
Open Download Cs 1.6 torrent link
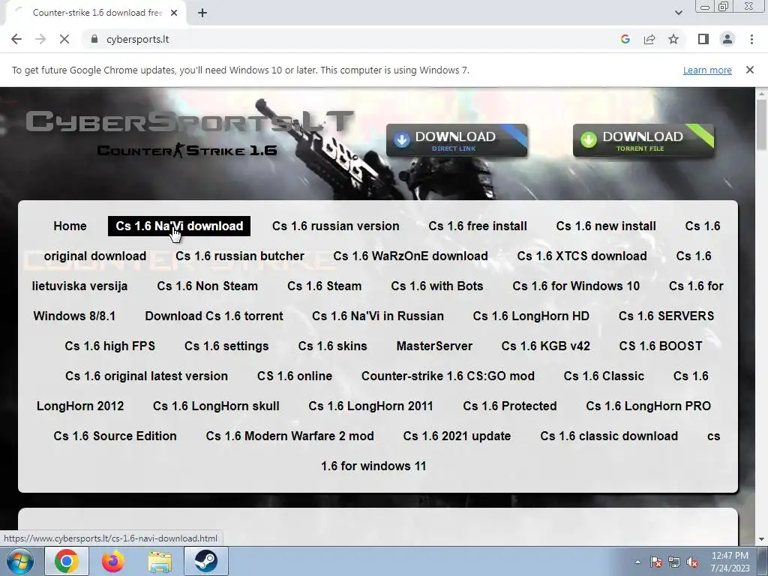click(x=214, y=316)
